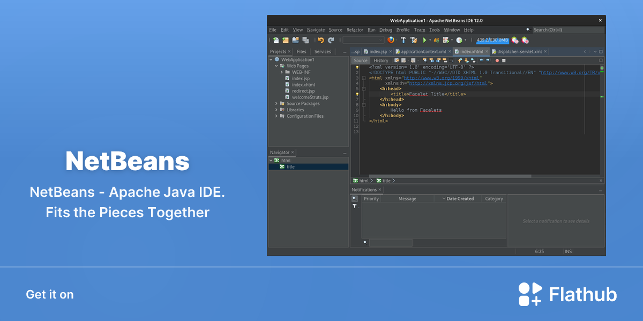This screenshot has height=321, width=643.
Task: Open the Run Project dropdown arrow
Action: click(x=430, y=40)
